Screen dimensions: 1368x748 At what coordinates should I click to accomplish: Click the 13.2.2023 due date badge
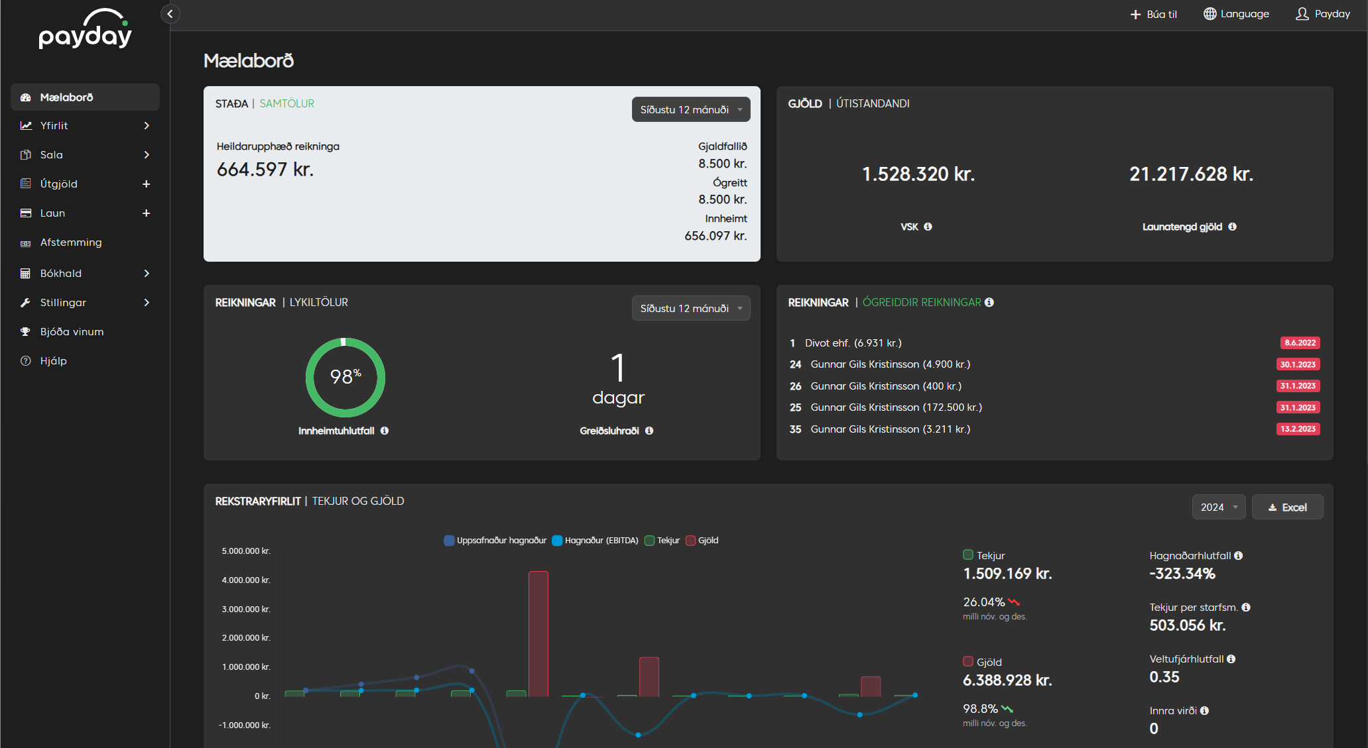tap(1298, 429)
